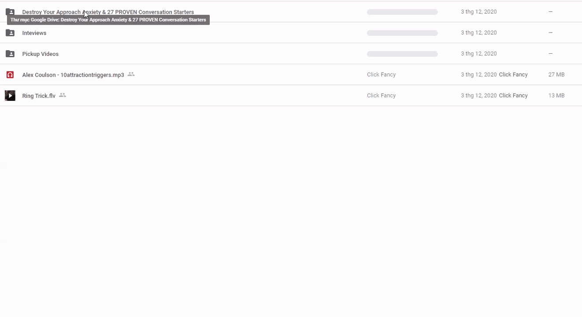Viewport: 582px width, 317px height.
Task: Click the Google Drive folder tooltip text
Action: pos(108,20)
